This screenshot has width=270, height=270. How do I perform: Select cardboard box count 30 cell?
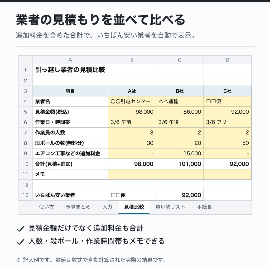(132, 143)
